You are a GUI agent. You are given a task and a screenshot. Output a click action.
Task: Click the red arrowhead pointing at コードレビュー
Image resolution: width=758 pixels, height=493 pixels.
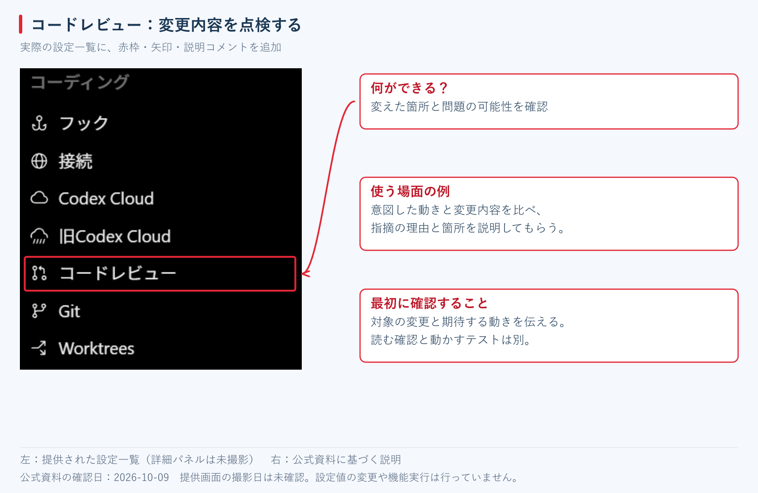(306, 274)
